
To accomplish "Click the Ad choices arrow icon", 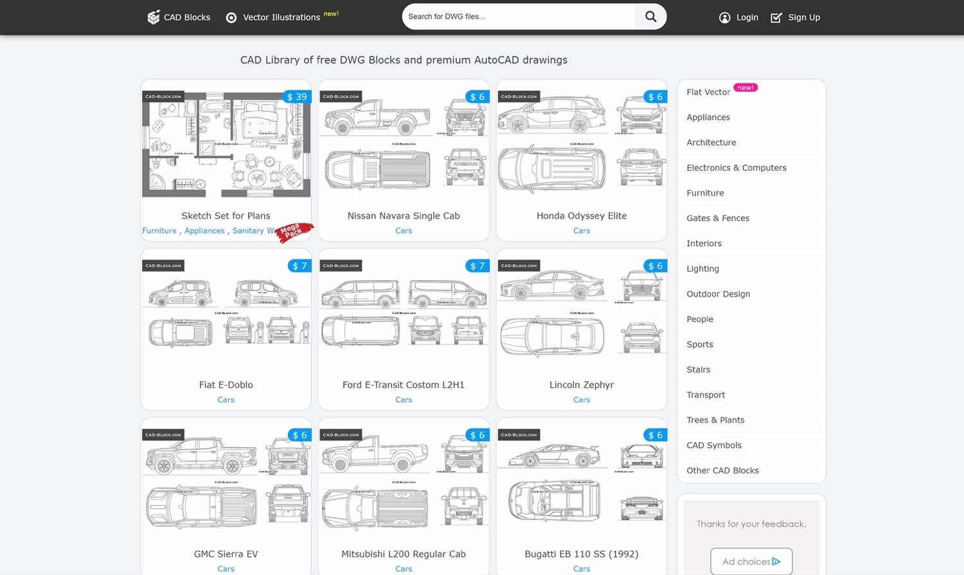I will [x=776, y=562].
